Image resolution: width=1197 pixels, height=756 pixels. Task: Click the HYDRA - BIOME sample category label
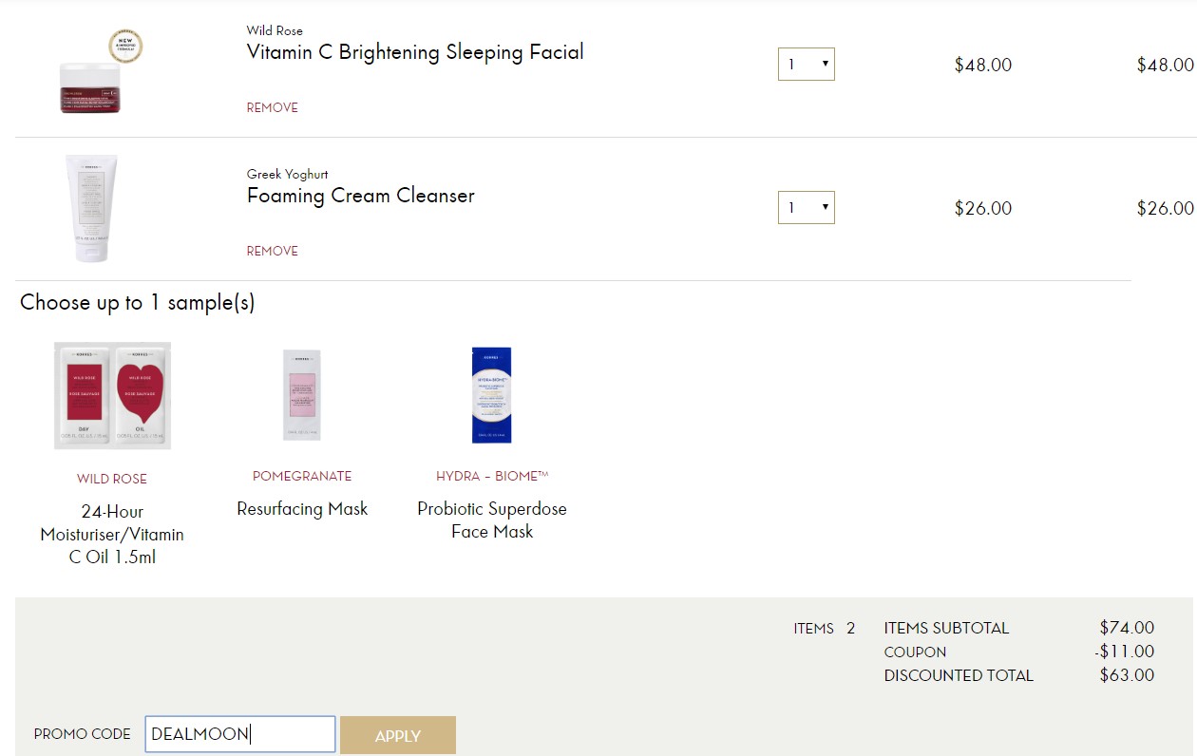click(x=492, y=476)
